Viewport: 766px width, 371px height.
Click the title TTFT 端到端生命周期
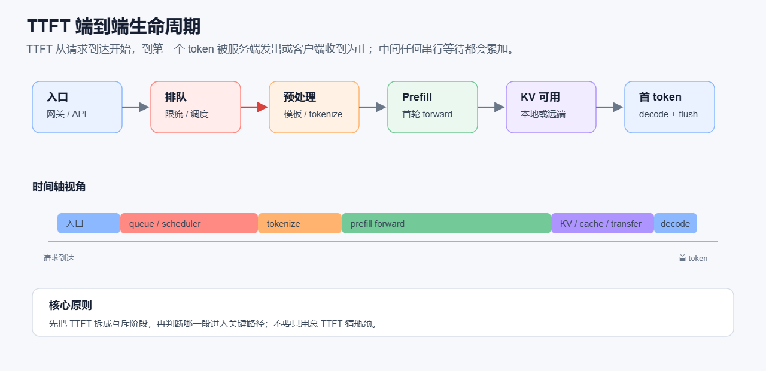pos(114,26)
